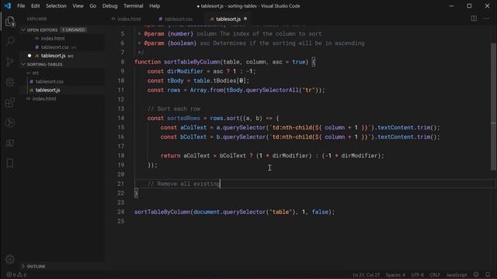Open the View menu
Screen dimensions: 497x279
point(78,5)
